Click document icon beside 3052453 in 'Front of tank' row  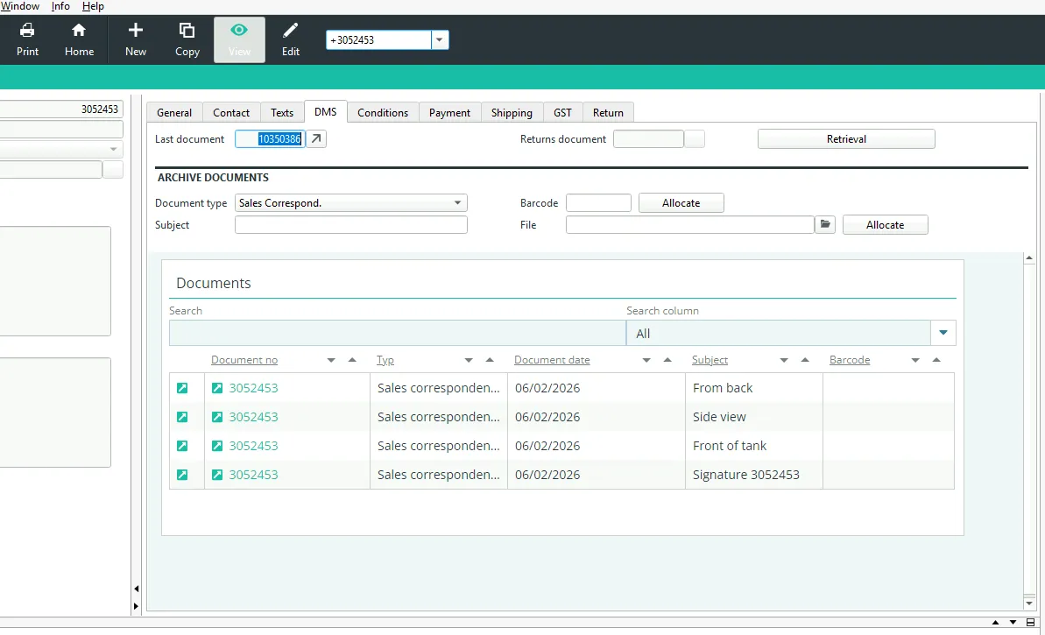(x=217, y=446)
